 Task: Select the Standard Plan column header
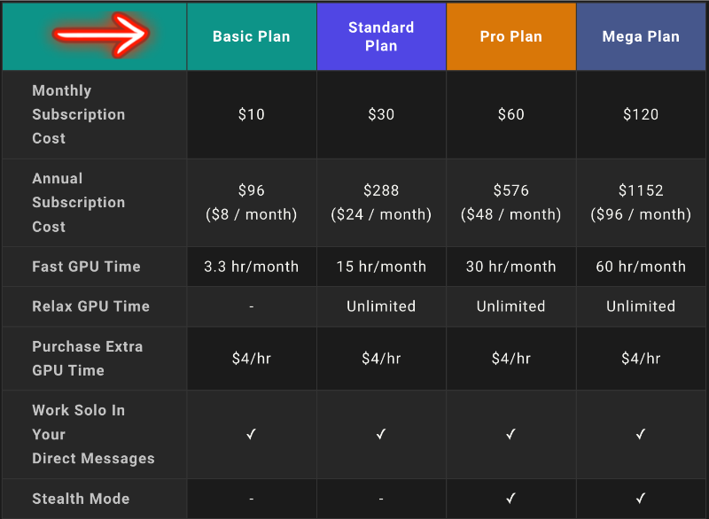[381, 36]
